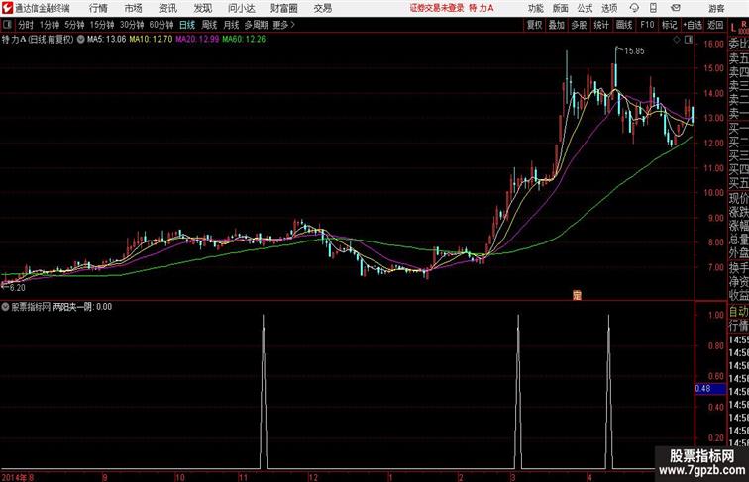The height and width of the screenshot is (482, 749).
Task: Switch to 5分钟 chart period
Action: coord(74,25)
